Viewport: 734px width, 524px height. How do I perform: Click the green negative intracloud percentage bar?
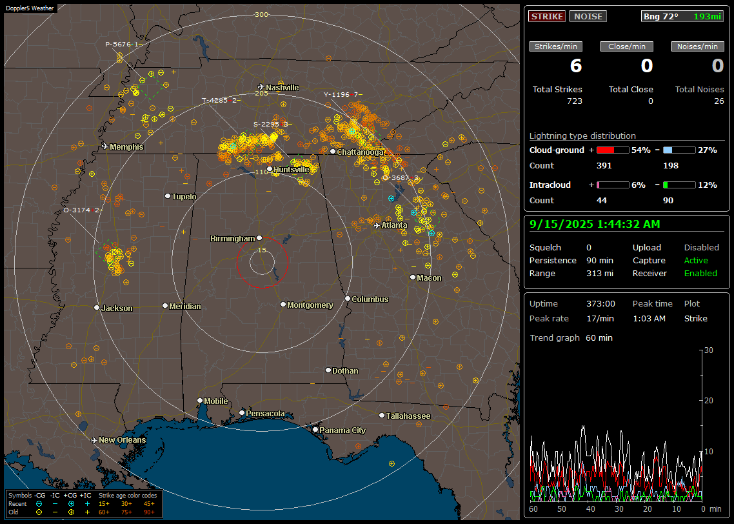tap(679, 185)
